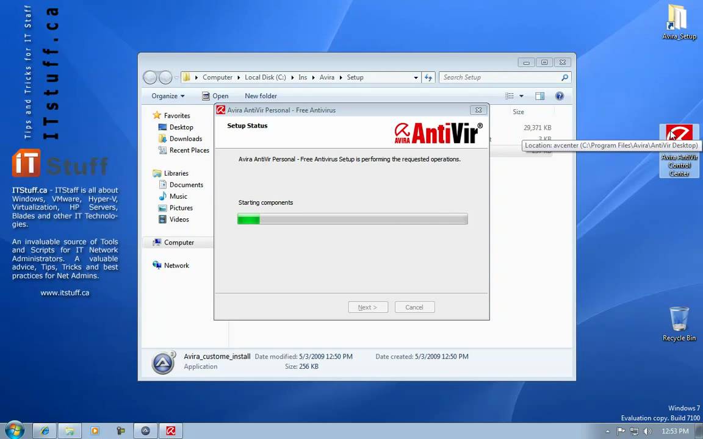Screen dimensions: 703x439
Task: Show hidden system tray icons arrow
Action: [608, 432]
